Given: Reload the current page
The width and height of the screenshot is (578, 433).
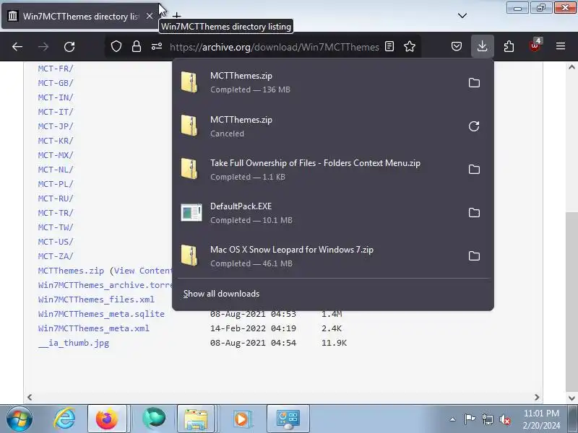Looking at the screenshot, I should pyautogui.click(x=69, y=47).
